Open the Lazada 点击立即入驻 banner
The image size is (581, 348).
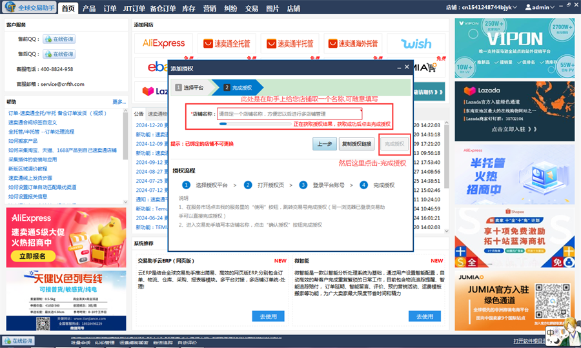515,111
